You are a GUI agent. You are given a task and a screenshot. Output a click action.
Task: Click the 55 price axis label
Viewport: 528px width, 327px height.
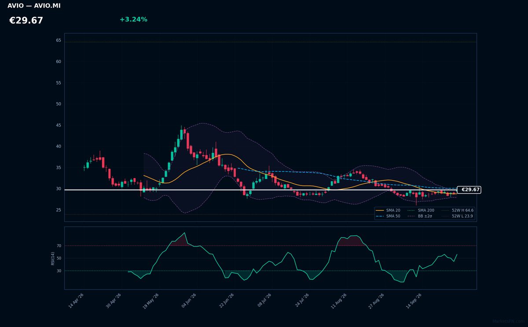coord(59,83)
